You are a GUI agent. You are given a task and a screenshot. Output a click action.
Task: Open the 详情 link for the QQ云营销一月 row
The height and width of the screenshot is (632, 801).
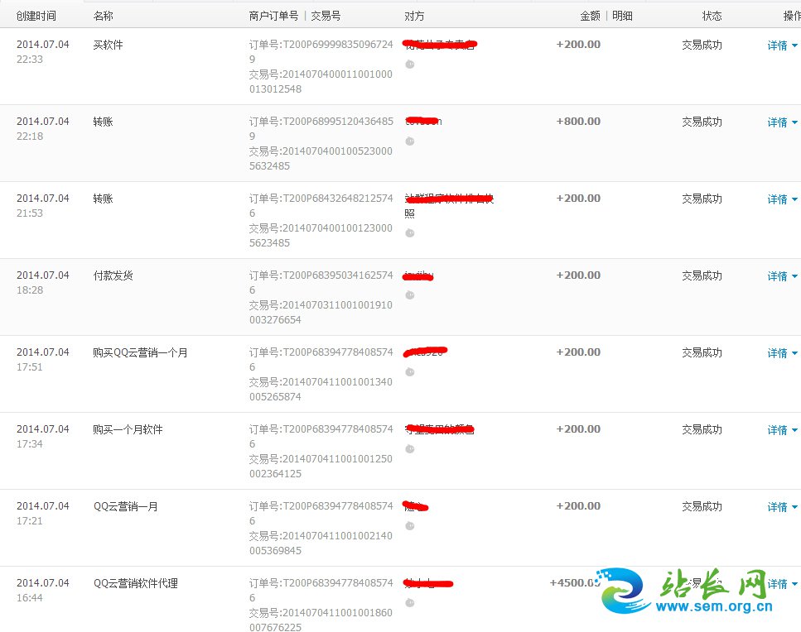pos(777,507)
